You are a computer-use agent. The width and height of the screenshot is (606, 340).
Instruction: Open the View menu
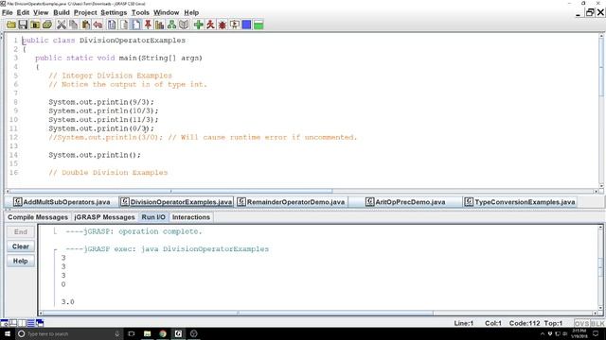41,12
